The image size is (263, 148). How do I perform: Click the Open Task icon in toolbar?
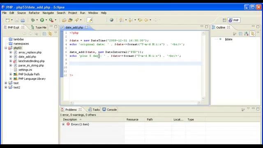click(70, 20)
